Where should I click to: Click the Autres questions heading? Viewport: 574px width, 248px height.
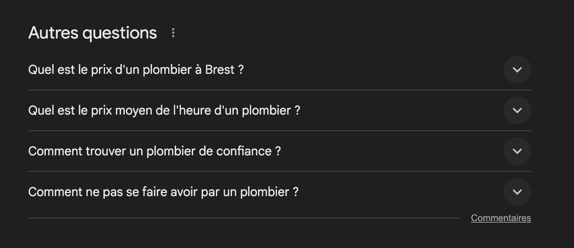click(92, 33)
